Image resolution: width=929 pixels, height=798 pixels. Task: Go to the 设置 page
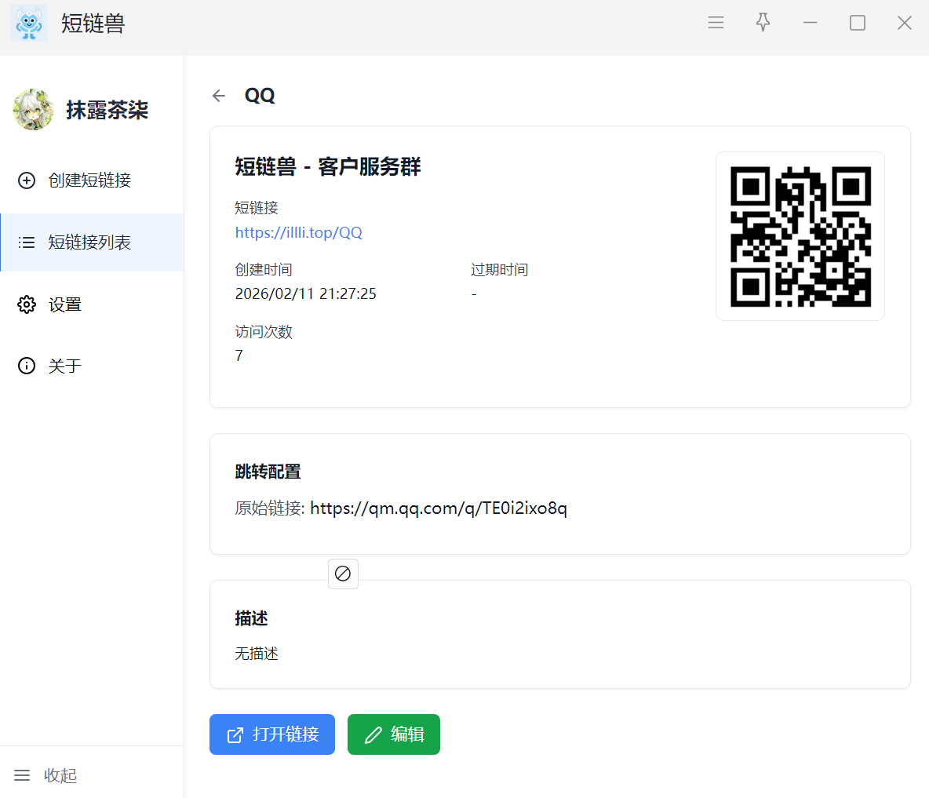65,304
